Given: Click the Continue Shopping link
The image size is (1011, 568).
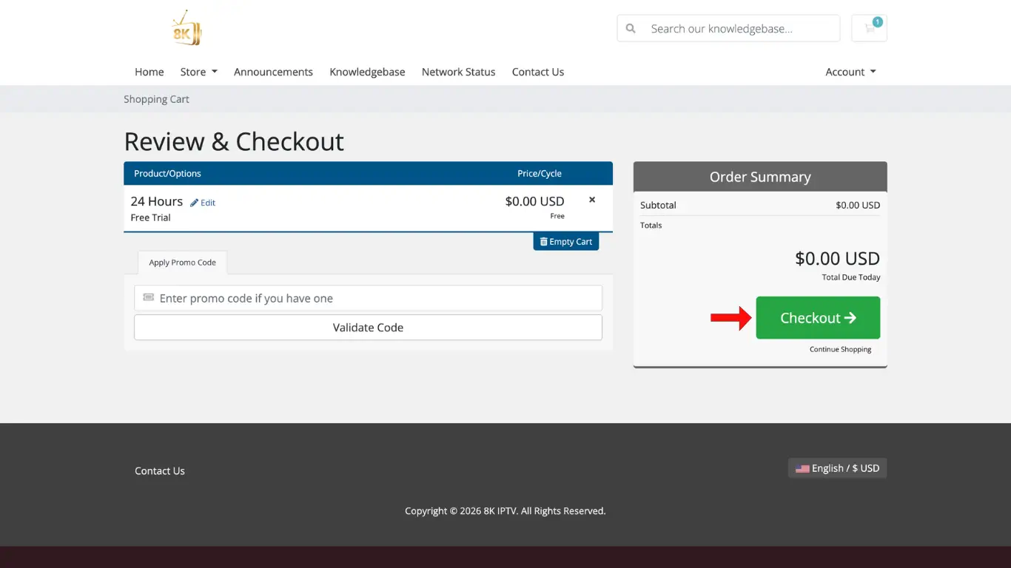Looking at the screenshot, I should pyautogui.click(x=840, y=349).
